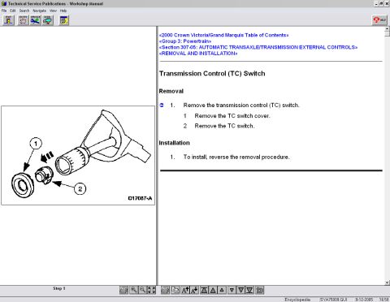Click the blue wrench tool icon in top toolbar
This screenshot has height=302, width=390.
point(36,20)
